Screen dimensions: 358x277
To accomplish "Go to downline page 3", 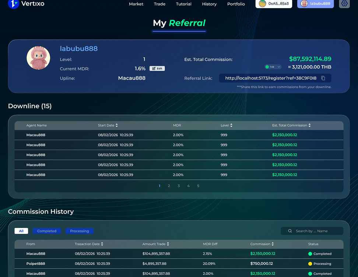I will [x=179, y=186].
